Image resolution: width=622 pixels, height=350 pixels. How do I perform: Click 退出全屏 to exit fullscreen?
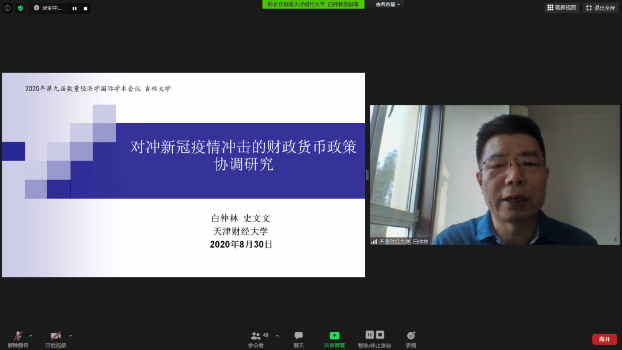[x=600, y=7]
